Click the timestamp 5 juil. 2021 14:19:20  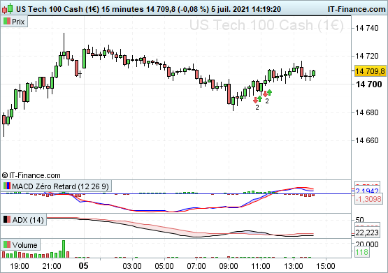[246, 9]
